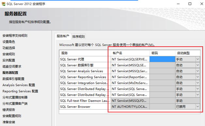Click account name NT Service\ReportSer...
205x126 pixels.
pos(130,77)
